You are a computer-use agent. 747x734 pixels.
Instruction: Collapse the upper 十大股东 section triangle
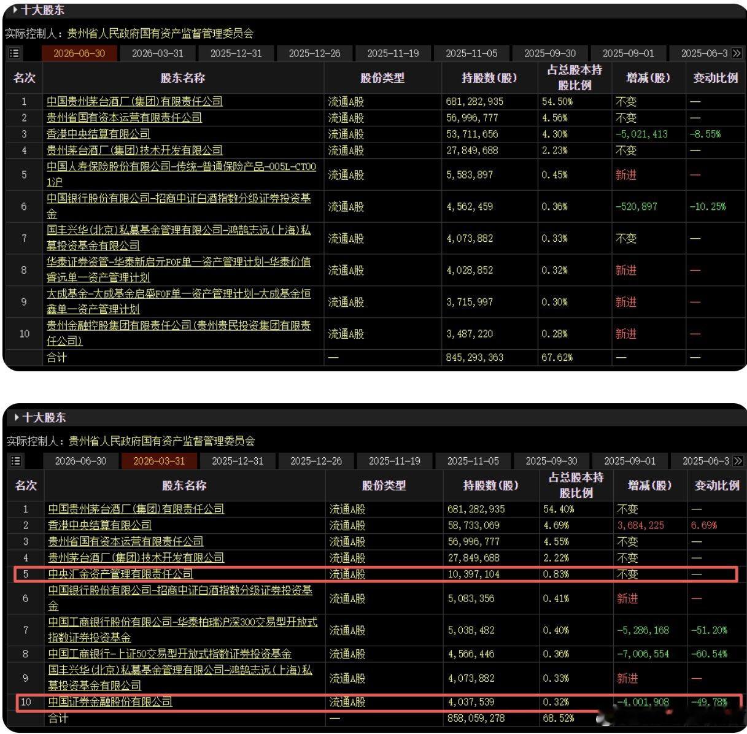tap(15, 10)
